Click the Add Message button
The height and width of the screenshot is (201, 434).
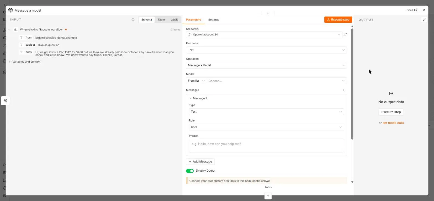(200, 162)
